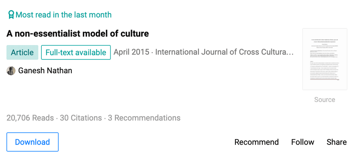Screen dimensions: 355x160
Task: Click the Most read in the last month label
Action: (x=64, y=15)
